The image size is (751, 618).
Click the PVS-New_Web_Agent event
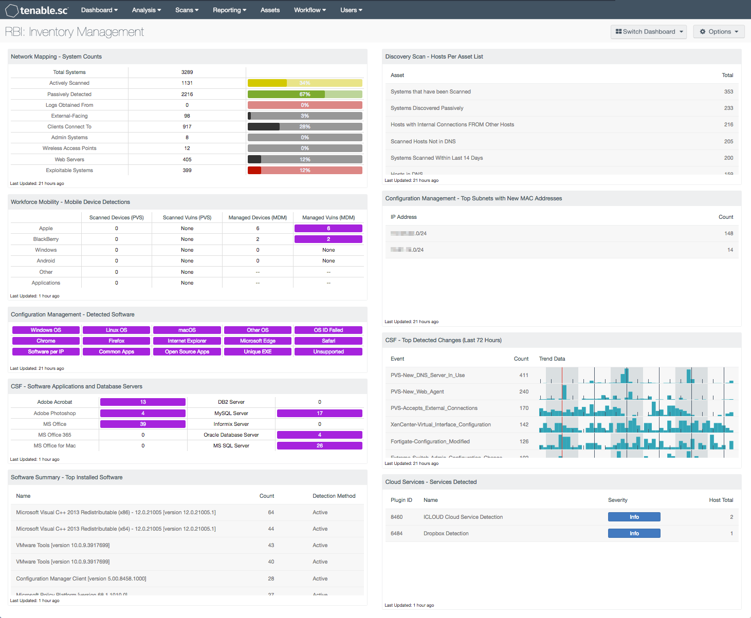(417, 391)
